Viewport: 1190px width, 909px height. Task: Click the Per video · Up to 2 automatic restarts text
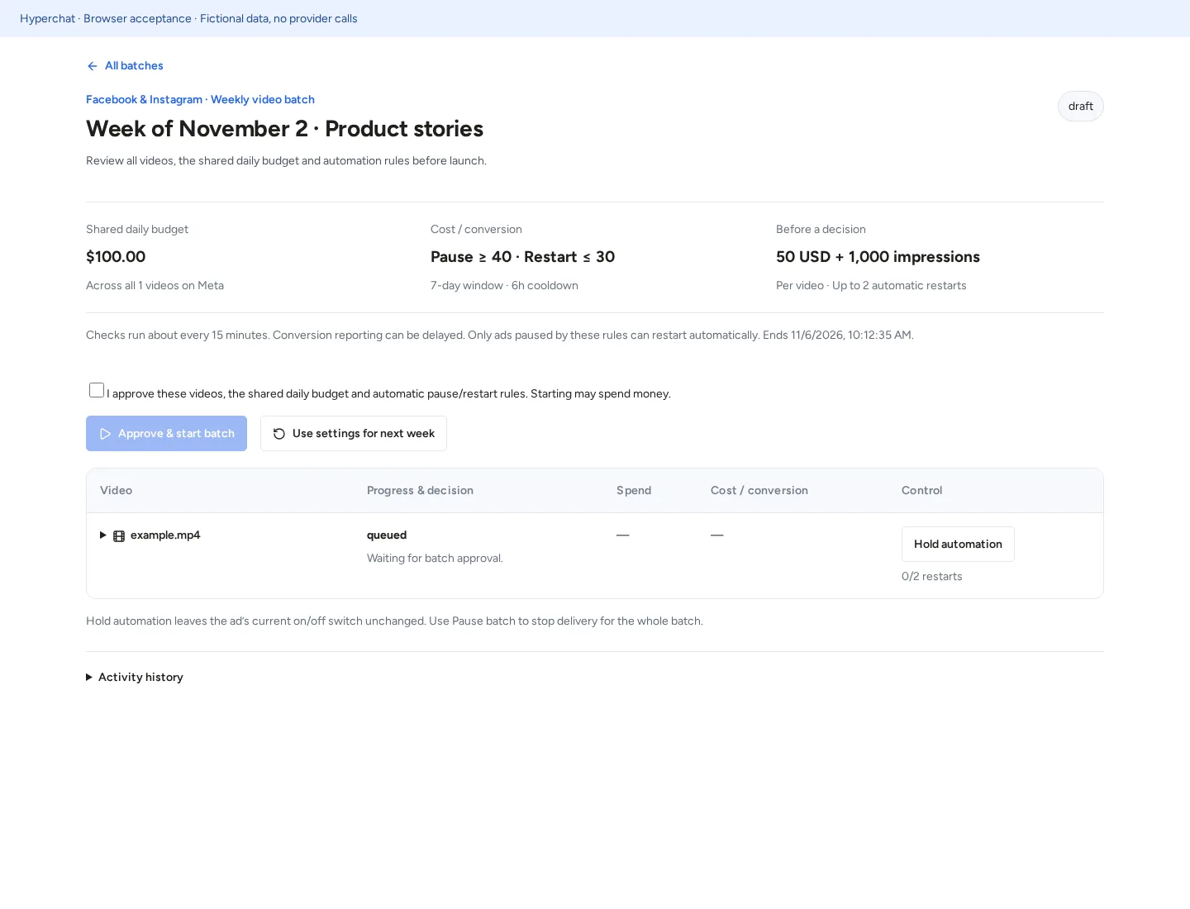(871, 286)
